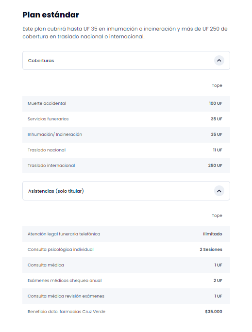Viewport: 252px width, 332px height.
Task: Click the Plan estándar heading
Action: (51, 15)
